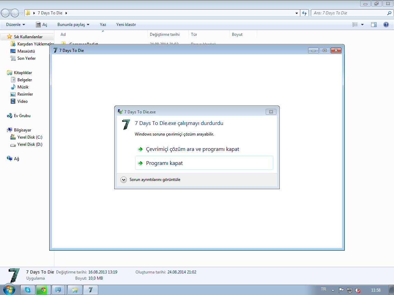Screen dimensions: 394x295
Task: Select the 7 Days To Die breadcrumb
Action: (50, 13)
